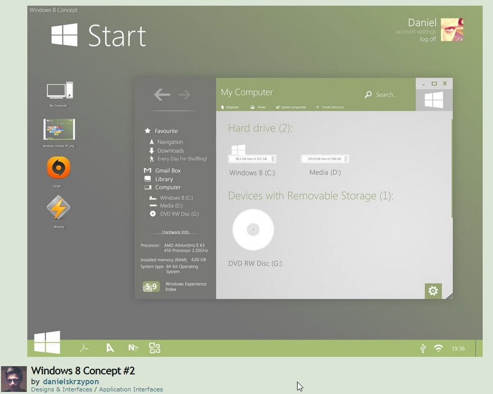The image size is (493, 394).
Task: Click the 5,9 Windows Experience Index badge
Action: pyautogui.click(x=151, y=286)
